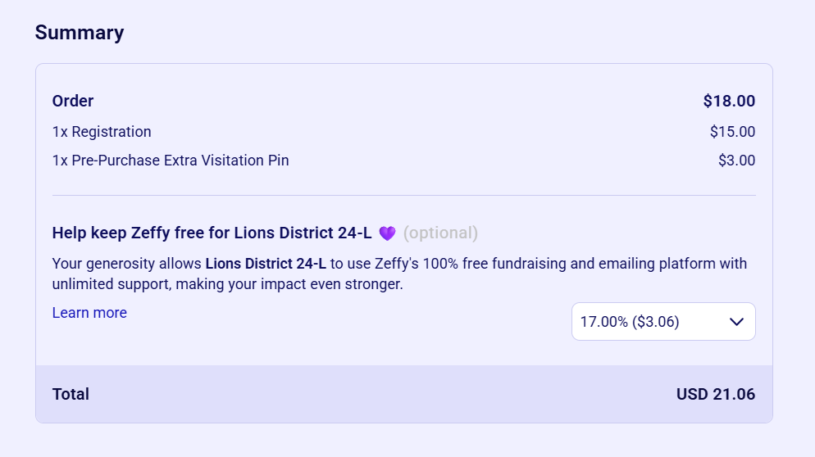Screen dimensions: 815x457
Task: Select the 1x Registration line item
Action: coord(102,132)
